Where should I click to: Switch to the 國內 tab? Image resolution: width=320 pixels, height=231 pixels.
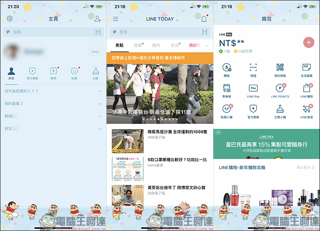156,45
